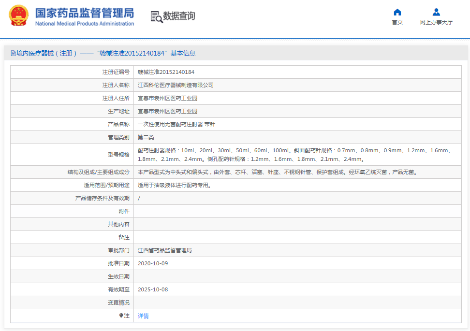Select the 首页 home icon
This screenshot has width=470, height=331.
point(397,12)
